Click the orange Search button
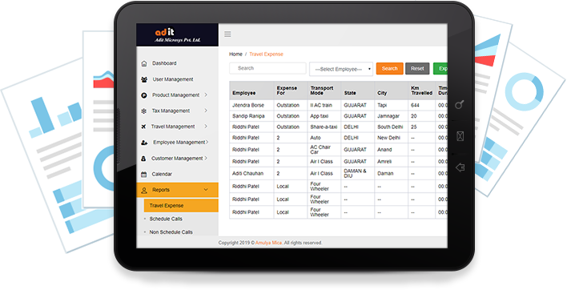This screenshot has width=567, height=290. (x=389, y=68)
